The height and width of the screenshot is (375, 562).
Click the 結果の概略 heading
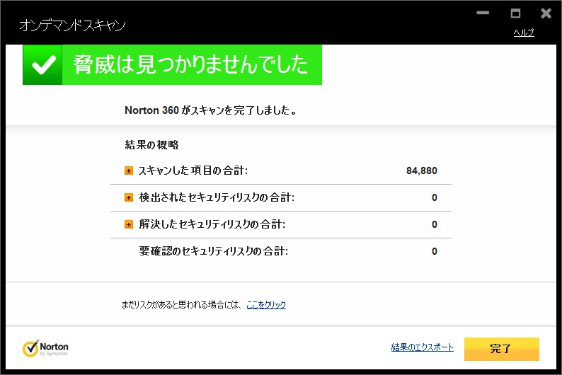[151, 145]
